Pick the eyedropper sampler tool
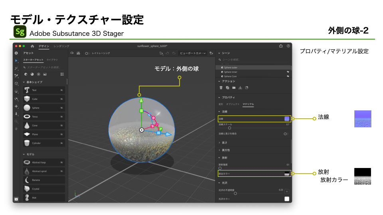The width and height of the screenshot is (383, 215). point(16,76)
